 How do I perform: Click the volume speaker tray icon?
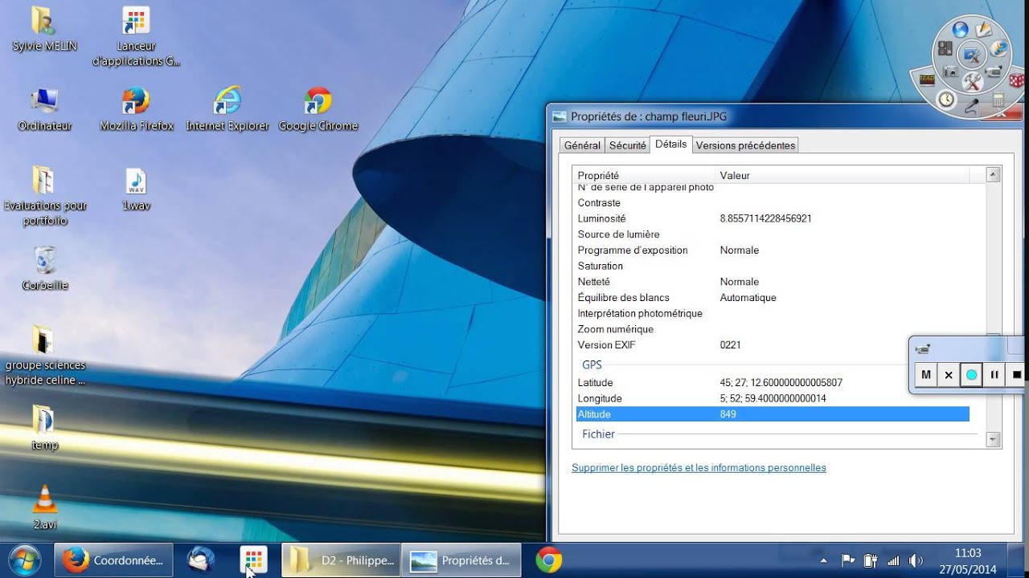[x=916, y=560]
